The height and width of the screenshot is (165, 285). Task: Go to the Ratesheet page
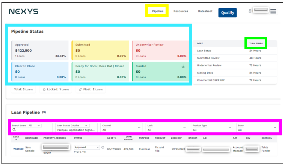tap(205, 11)
